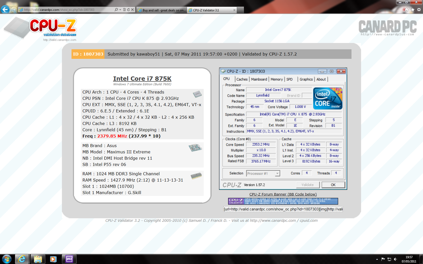Open Windows Media Player from taskbar
The height and width of the screenshot is (264, 423).
(x=53, y=259)
